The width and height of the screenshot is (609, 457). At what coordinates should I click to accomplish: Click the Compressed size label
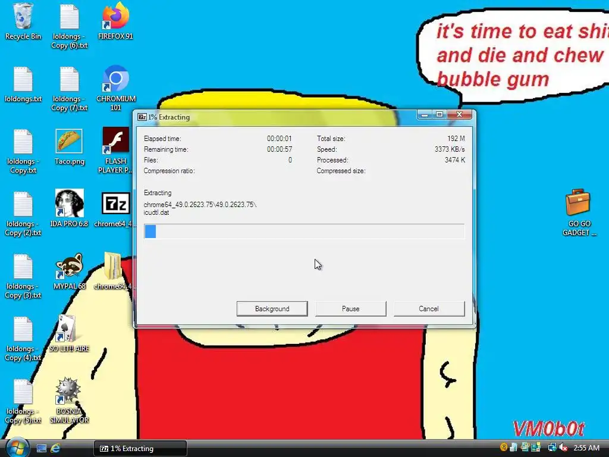click(341, 171)
